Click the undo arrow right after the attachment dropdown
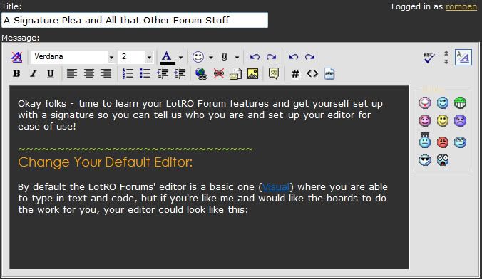The width and height of the screenshot is (482, 279). coord(255,57)
